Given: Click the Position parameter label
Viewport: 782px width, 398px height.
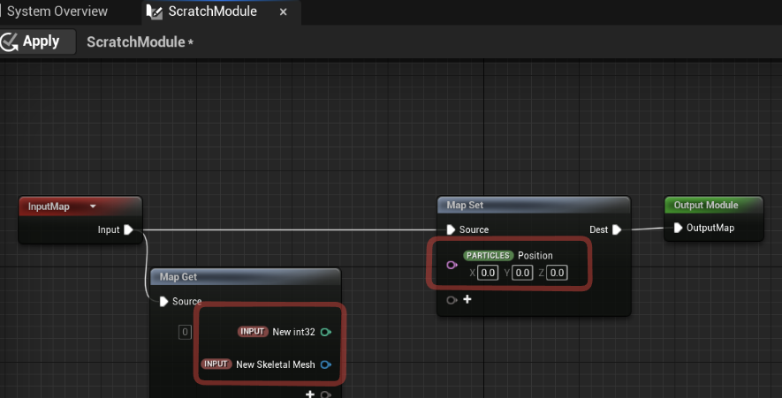Looking at the screenshot, I should pyautogui.click(x=535, y=256).
